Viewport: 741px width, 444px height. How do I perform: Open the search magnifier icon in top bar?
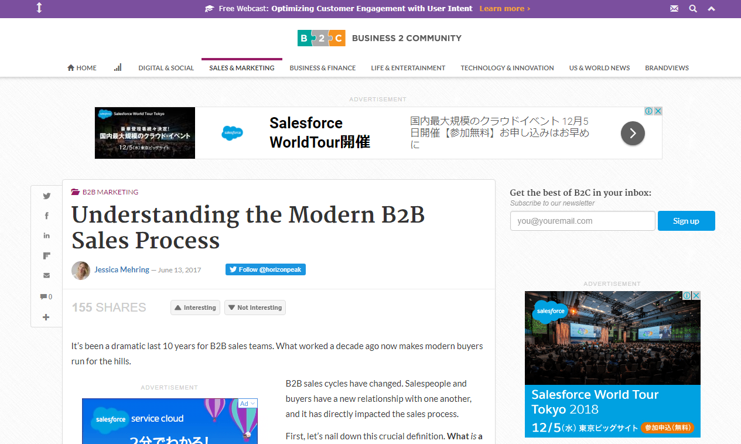[x=693, y=9]
